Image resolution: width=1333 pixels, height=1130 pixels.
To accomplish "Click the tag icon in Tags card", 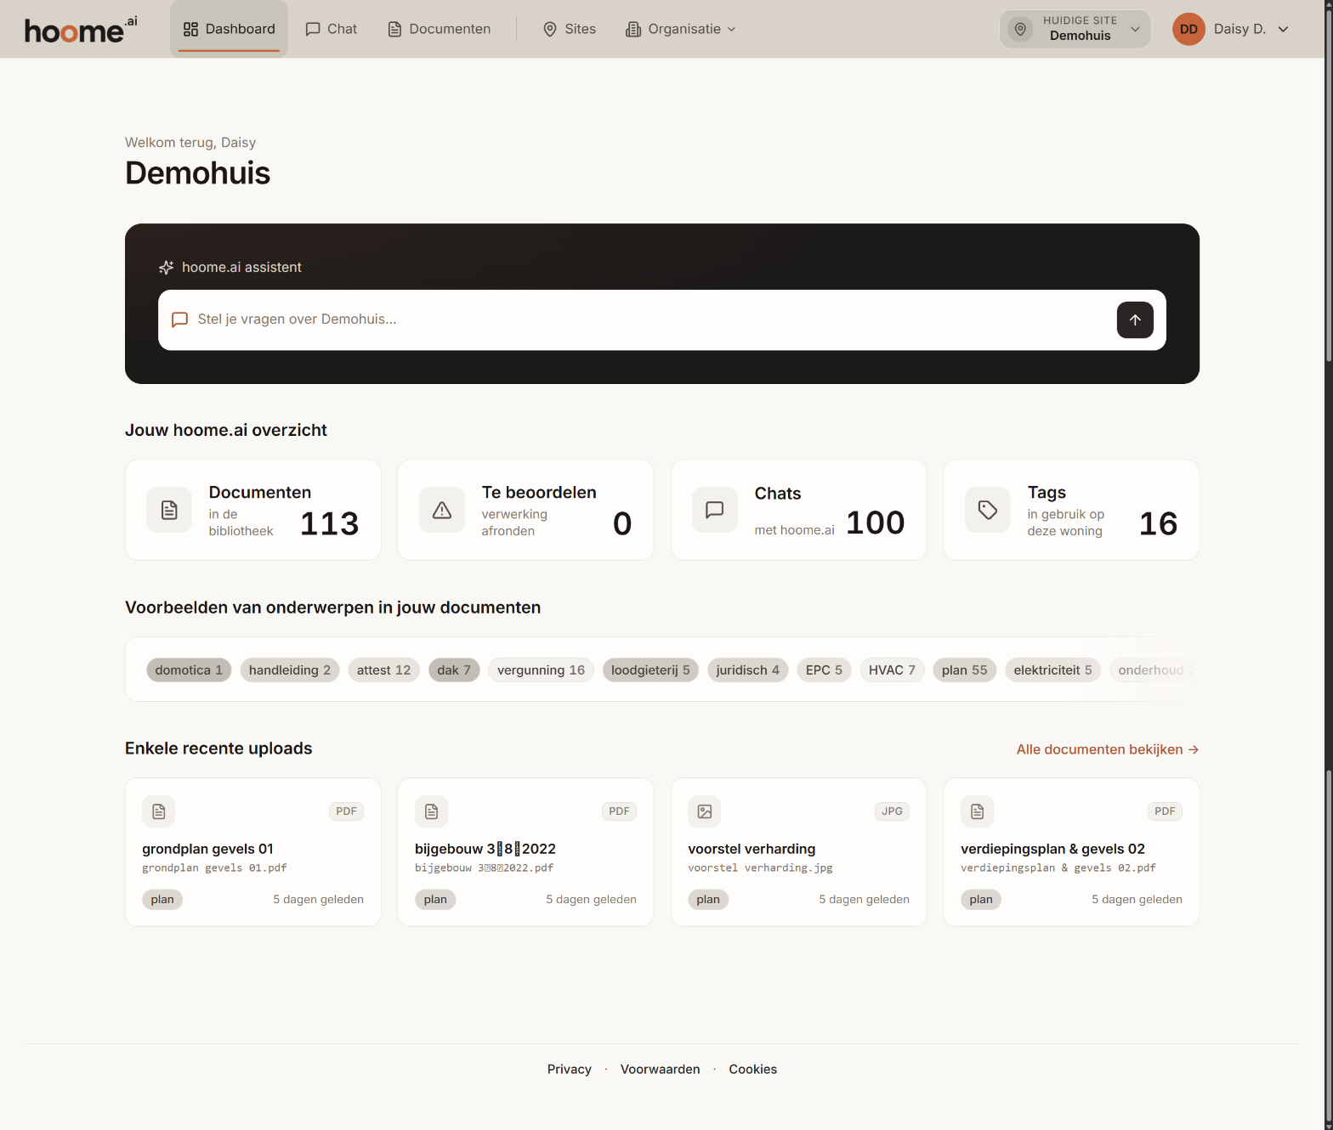I will (988, 510).
